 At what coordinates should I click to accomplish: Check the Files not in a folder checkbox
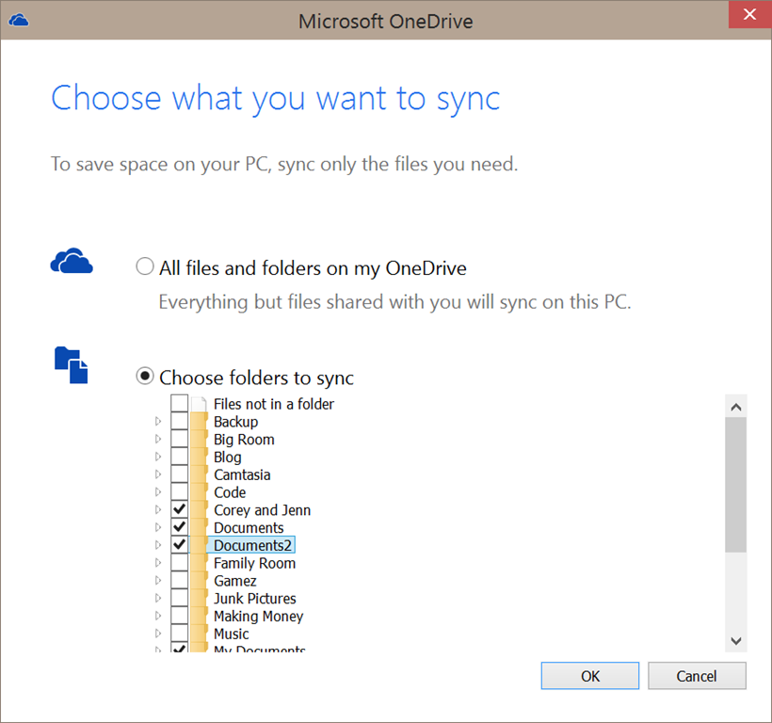(x=179, y=404)
